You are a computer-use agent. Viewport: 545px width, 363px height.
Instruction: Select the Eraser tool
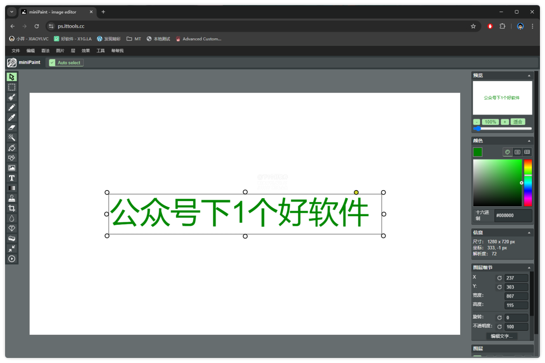click(x=12, y=128)
